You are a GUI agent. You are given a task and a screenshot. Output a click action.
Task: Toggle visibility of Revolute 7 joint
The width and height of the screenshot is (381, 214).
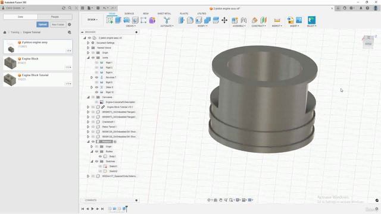point(96,77)
